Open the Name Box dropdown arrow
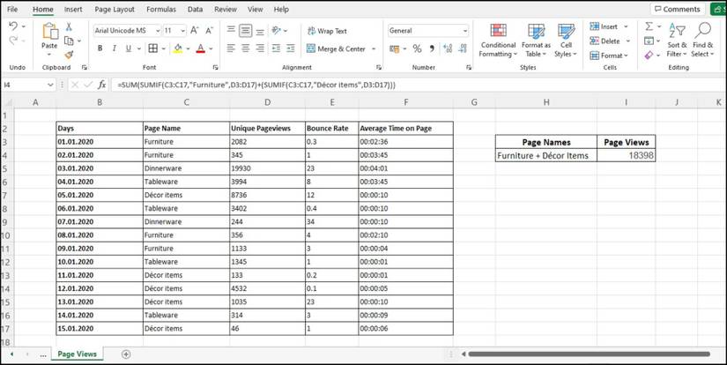This screenshot has height=365, width=727. (x=50, y=85)
